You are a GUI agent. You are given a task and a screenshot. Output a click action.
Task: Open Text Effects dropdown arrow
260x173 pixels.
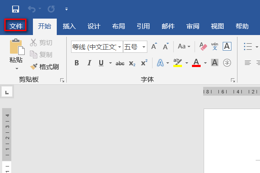[x=168, y=63]
